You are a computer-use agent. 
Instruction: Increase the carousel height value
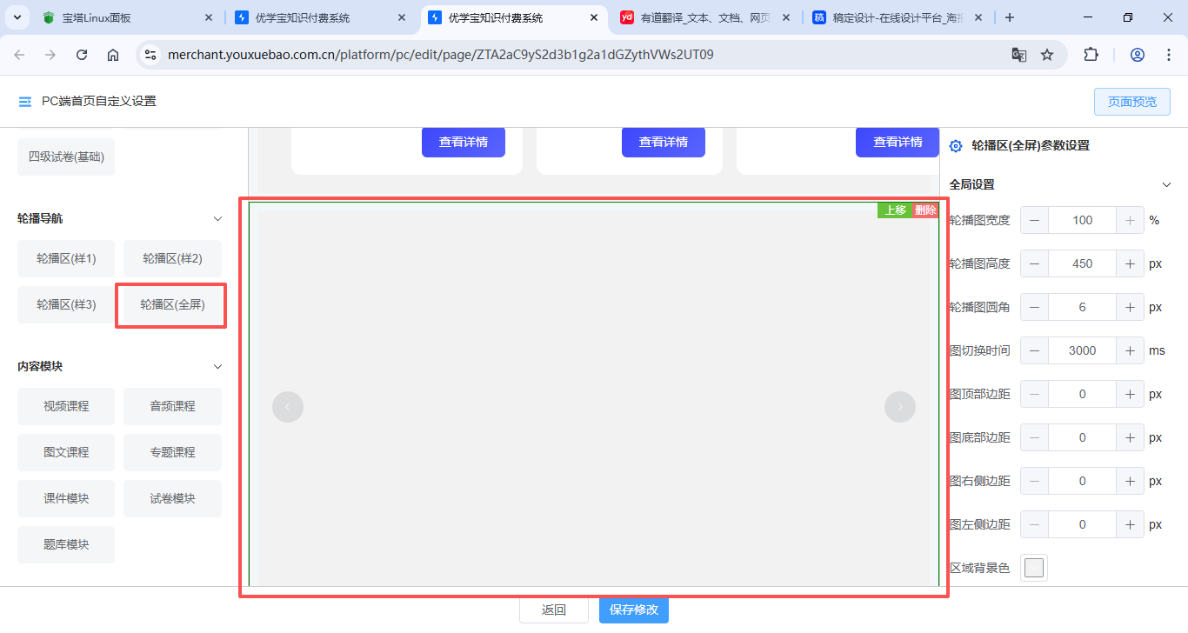(x=1130, y=263)
